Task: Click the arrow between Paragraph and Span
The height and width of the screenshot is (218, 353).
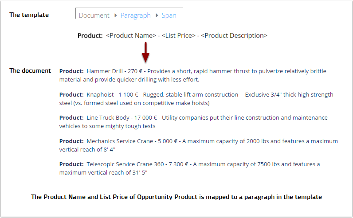Action: pos(156,16)
